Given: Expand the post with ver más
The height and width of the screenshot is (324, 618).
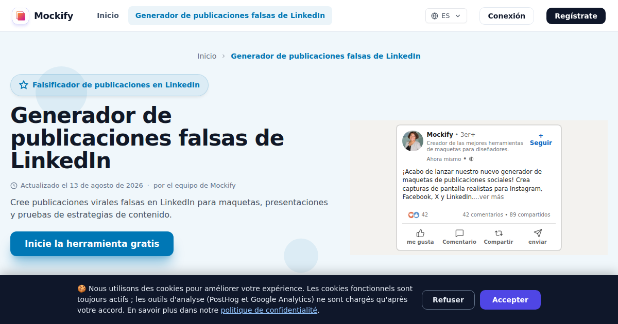Looking at the screenshot, I should point(491,197).
